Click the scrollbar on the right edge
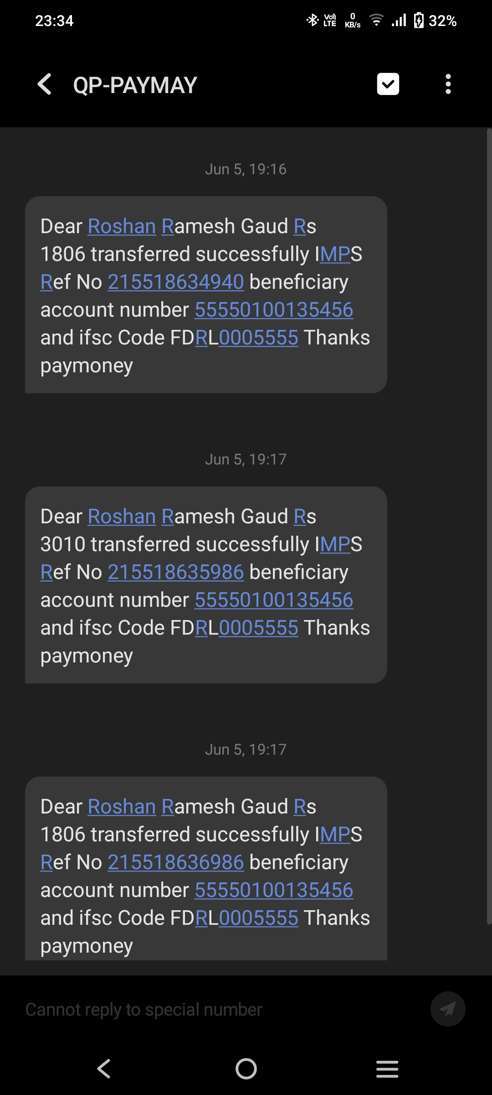492x1095 pixels. click(489, 525)
